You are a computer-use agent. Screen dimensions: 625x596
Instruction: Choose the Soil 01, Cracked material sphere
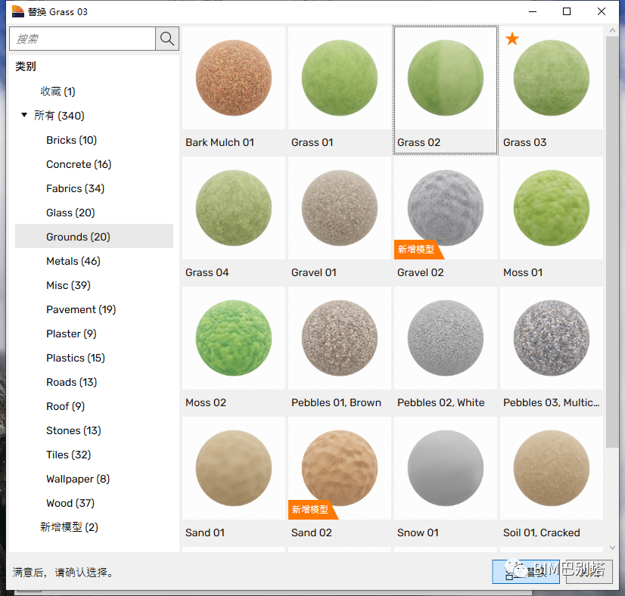point(552,468)
